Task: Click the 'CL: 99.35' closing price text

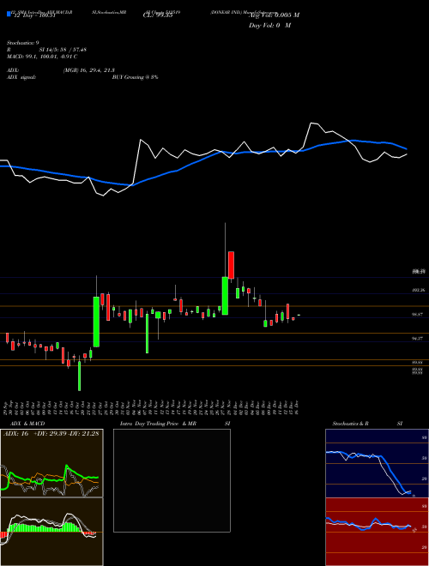Action: coord(158,15)
